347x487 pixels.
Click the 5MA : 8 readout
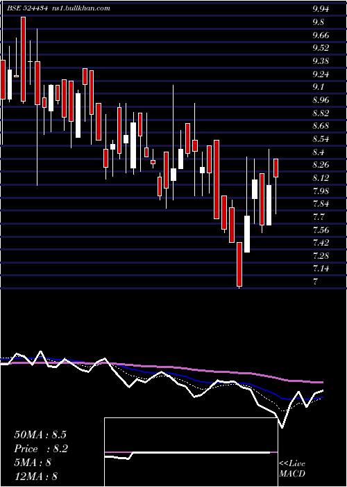pyautogui.click(x=33, y=463)
